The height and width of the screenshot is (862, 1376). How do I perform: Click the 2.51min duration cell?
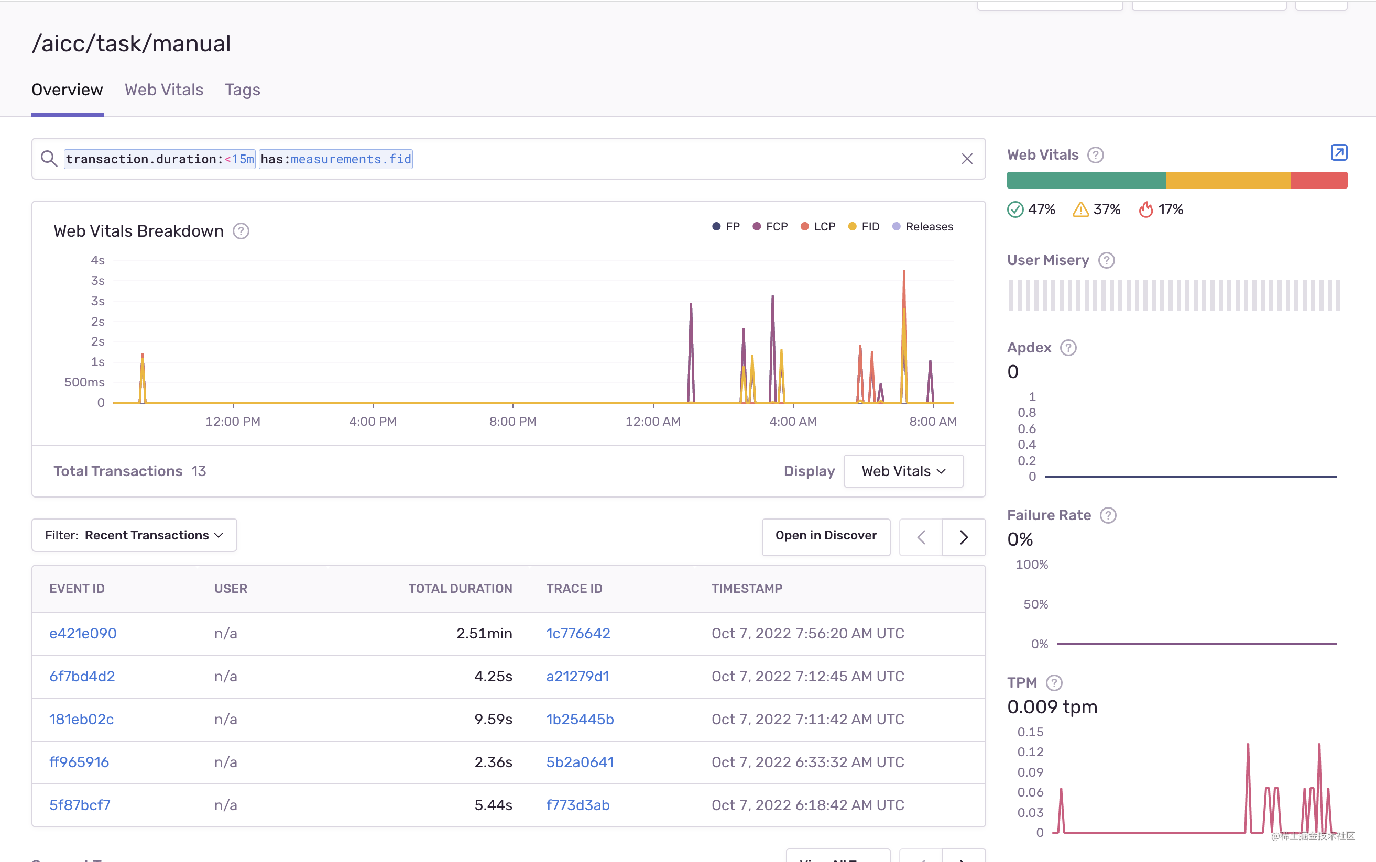tap(484, 633)
